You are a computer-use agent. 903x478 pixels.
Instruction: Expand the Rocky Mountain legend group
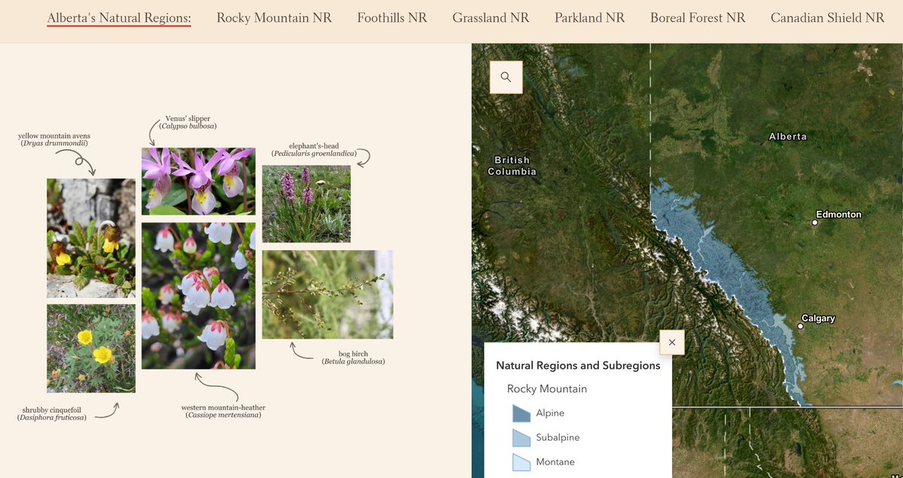[x=546, y=388]
